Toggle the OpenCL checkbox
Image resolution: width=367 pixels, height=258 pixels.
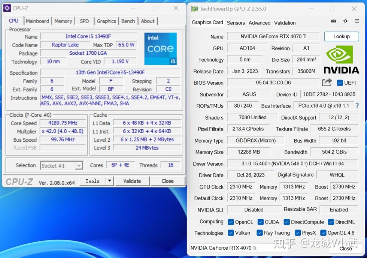coord(231,222)
